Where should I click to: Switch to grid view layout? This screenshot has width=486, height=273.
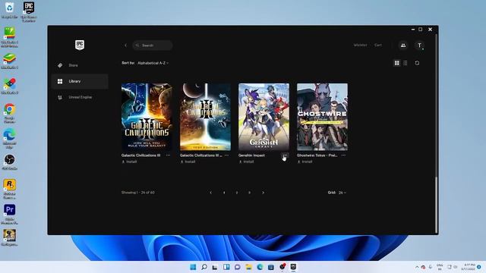tap(396, 63)
